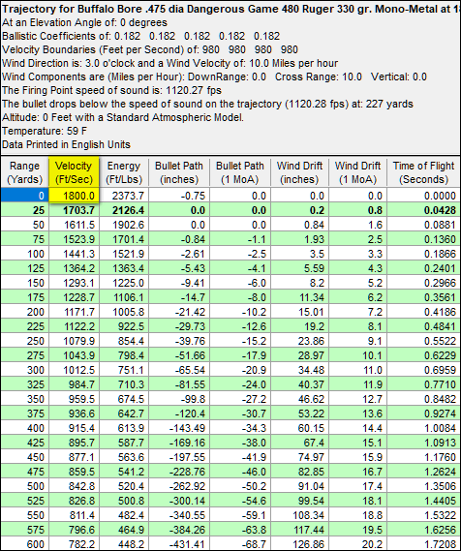Click the Wind Drift (inches) column header
The image size is (461, 551).
[x=299, y=172]
